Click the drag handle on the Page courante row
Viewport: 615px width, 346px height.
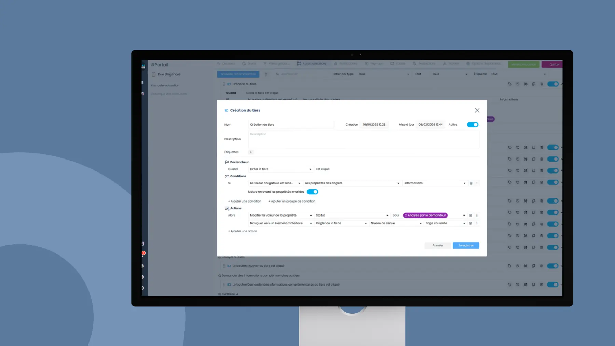coord(477,223)
